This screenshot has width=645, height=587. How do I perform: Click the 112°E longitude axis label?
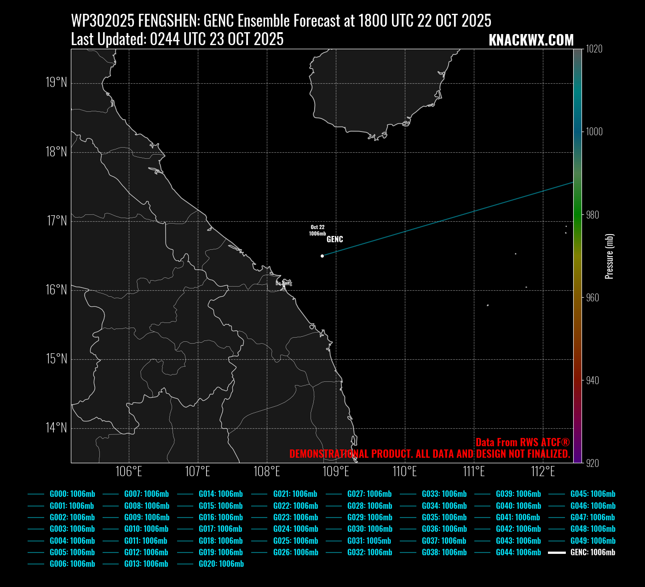click(x=543, y=472)
